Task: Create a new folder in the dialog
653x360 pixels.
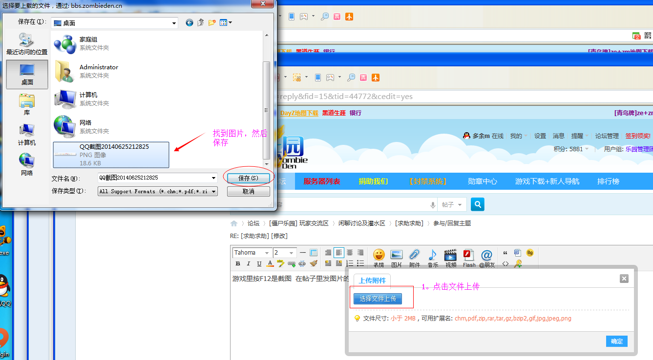Action: 212,22
